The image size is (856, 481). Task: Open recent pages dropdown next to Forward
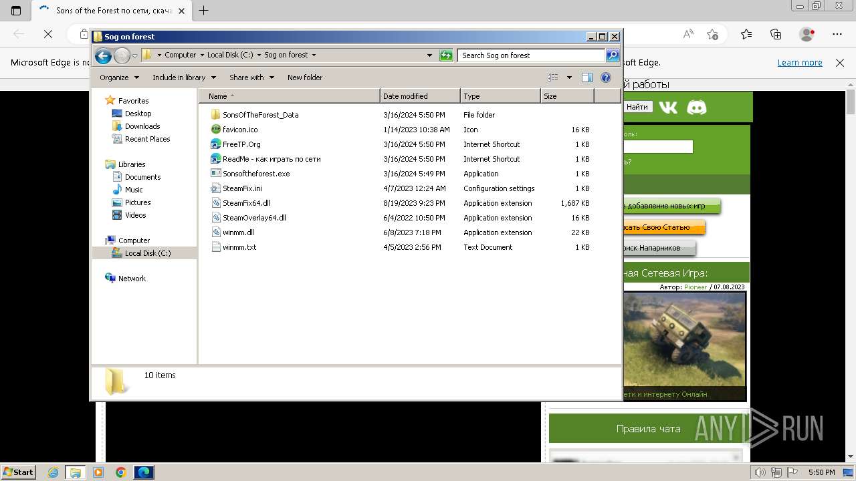[134, 55]
